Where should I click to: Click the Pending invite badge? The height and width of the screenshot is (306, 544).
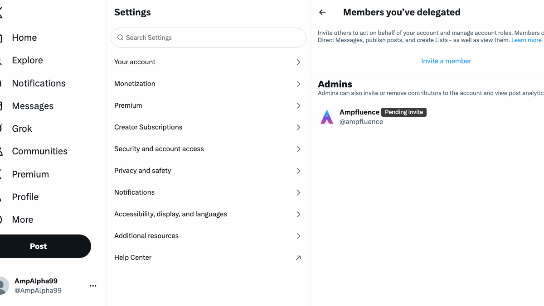403,112
